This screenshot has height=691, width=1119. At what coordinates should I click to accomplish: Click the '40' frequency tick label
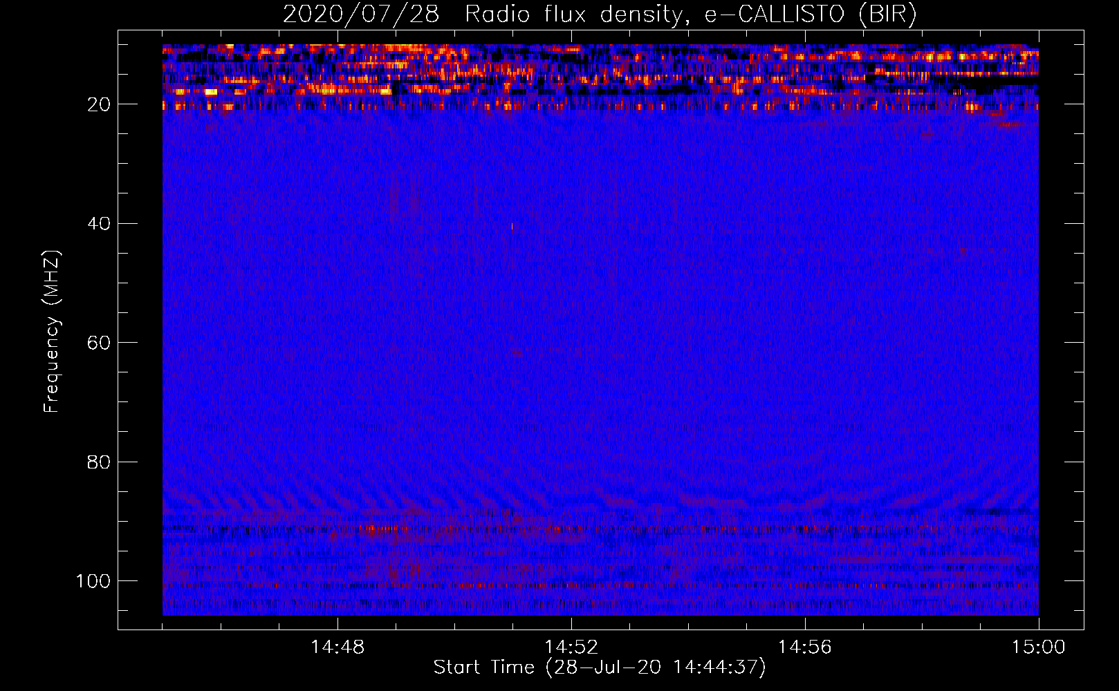click(x=99, y=224)
